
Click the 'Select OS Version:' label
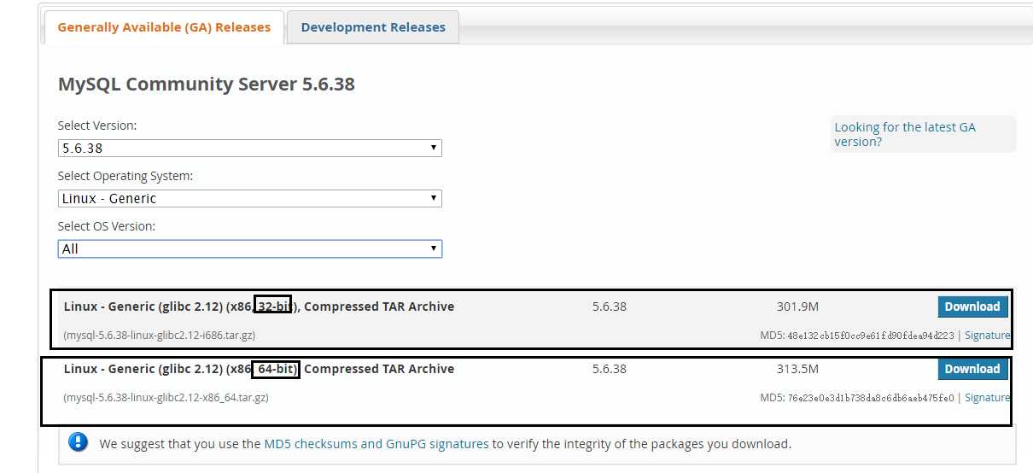click(107, 226)
